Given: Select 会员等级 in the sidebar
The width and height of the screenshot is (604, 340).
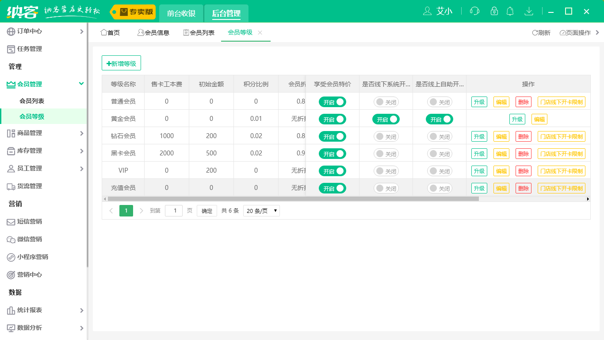Looking at the screenshot, I should click(32, 116).
